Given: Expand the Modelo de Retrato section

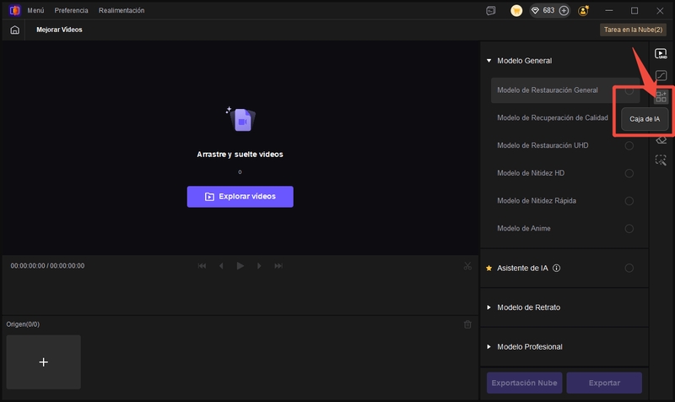Looking at the screenshot, I should 489,307.
